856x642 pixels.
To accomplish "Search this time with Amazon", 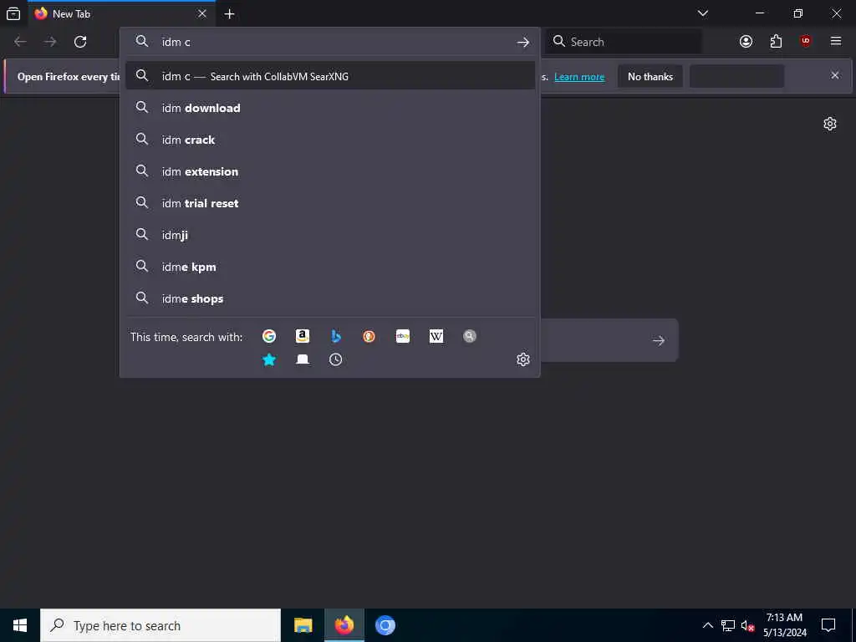I will [303, 336].
